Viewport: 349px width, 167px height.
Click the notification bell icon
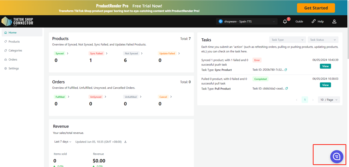[285, 21]
